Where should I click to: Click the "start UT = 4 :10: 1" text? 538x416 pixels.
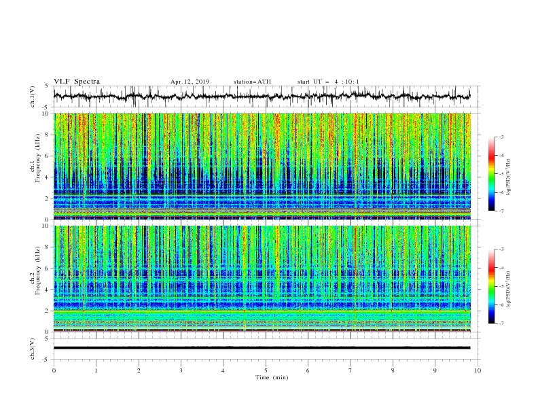click(328, 82)
